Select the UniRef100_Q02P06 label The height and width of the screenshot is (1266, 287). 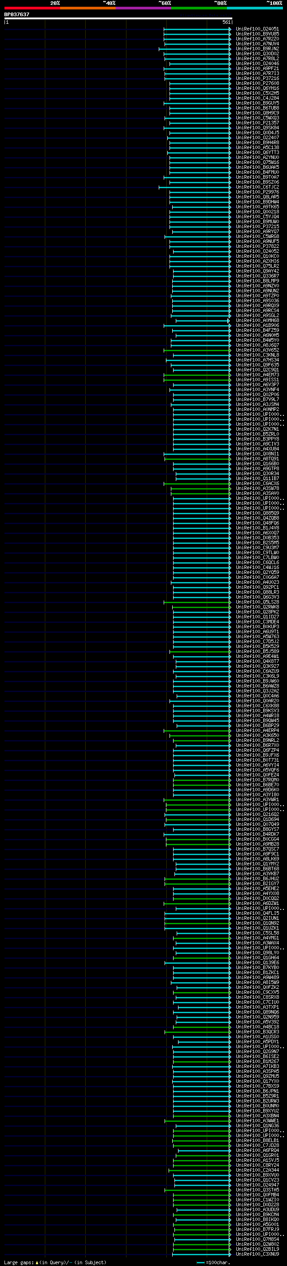[x=257, y=394]
